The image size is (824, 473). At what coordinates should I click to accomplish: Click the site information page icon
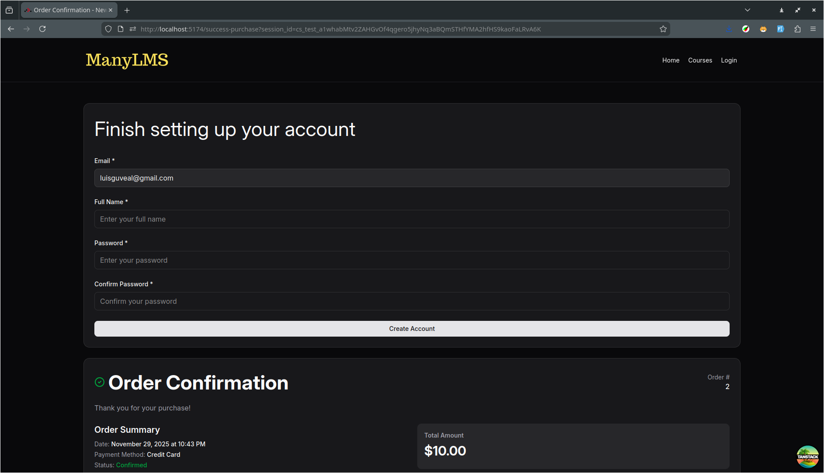[x=121, y=29]
